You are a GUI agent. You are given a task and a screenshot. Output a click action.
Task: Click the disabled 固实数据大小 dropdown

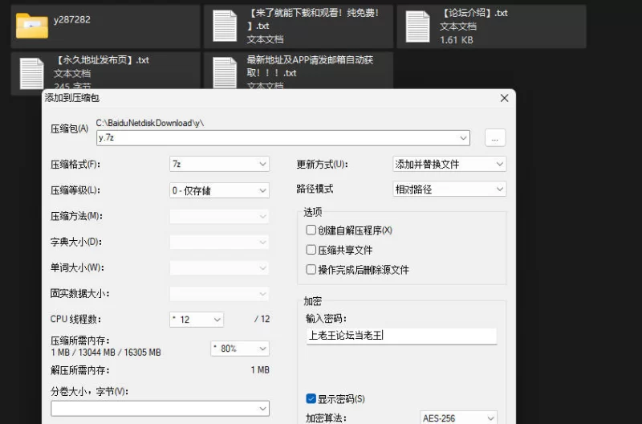(219, 293)
